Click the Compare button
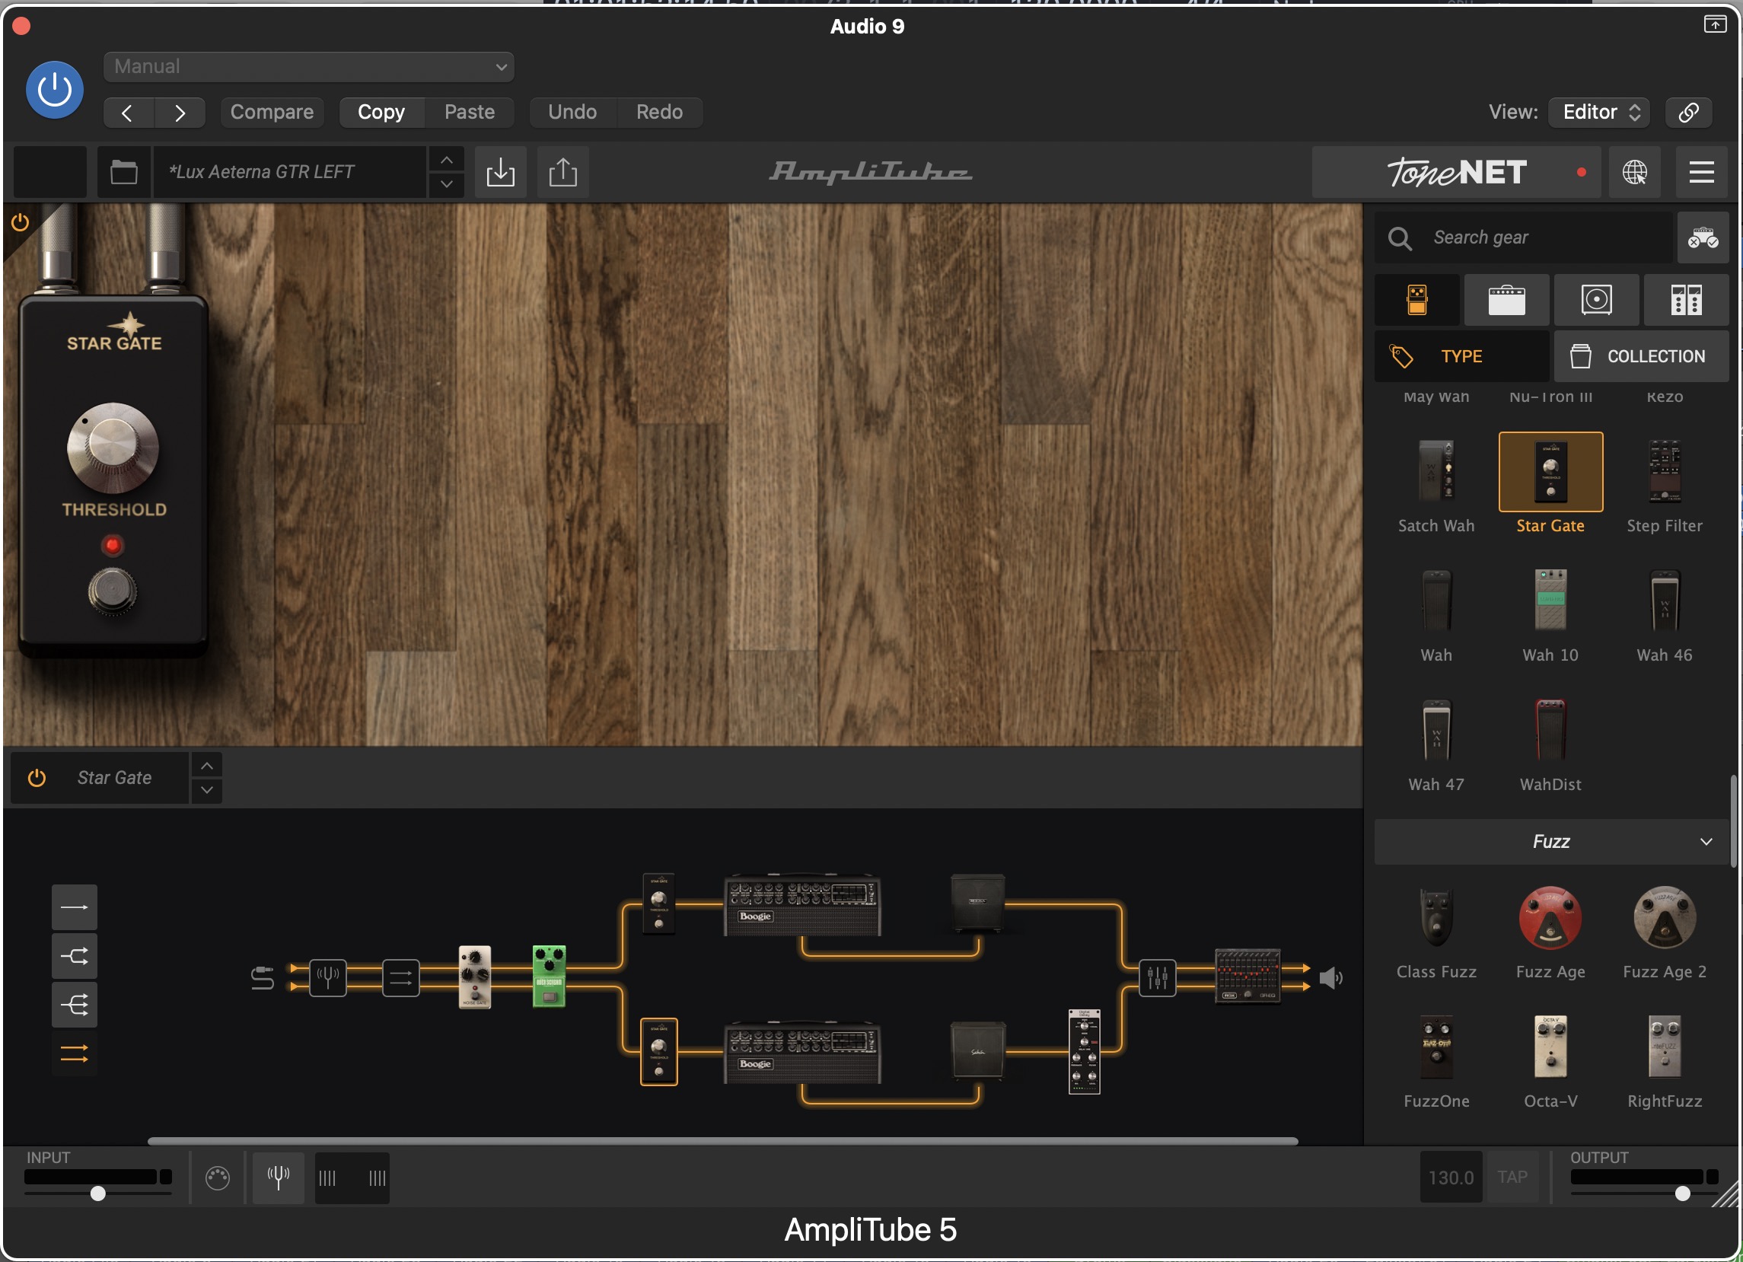This screenshot has height=1262, width=1743. point(272,112)
